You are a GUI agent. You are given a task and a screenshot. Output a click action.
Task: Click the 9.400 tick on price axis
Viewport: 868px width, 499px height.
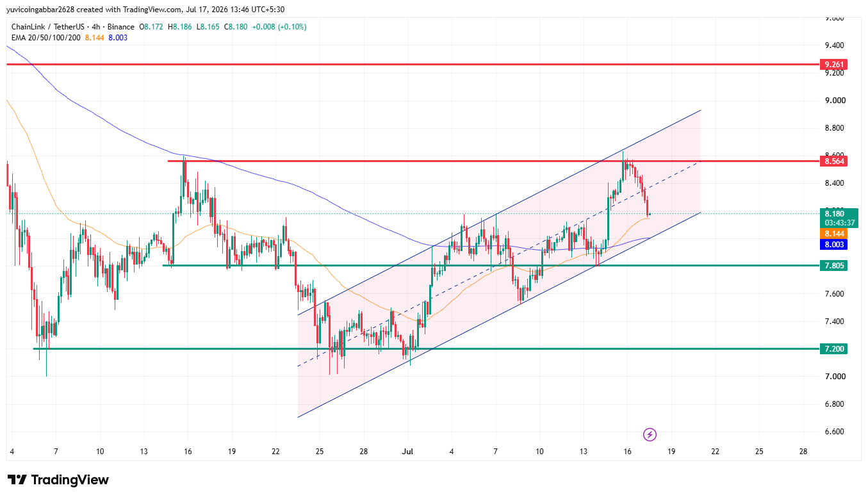[835, 45]
